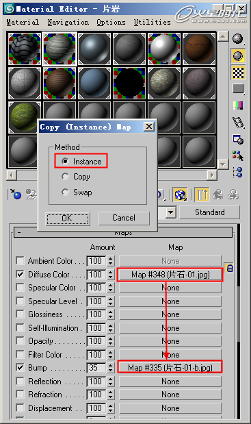Open the Bump Map #335 button

[x=170, y=368]
